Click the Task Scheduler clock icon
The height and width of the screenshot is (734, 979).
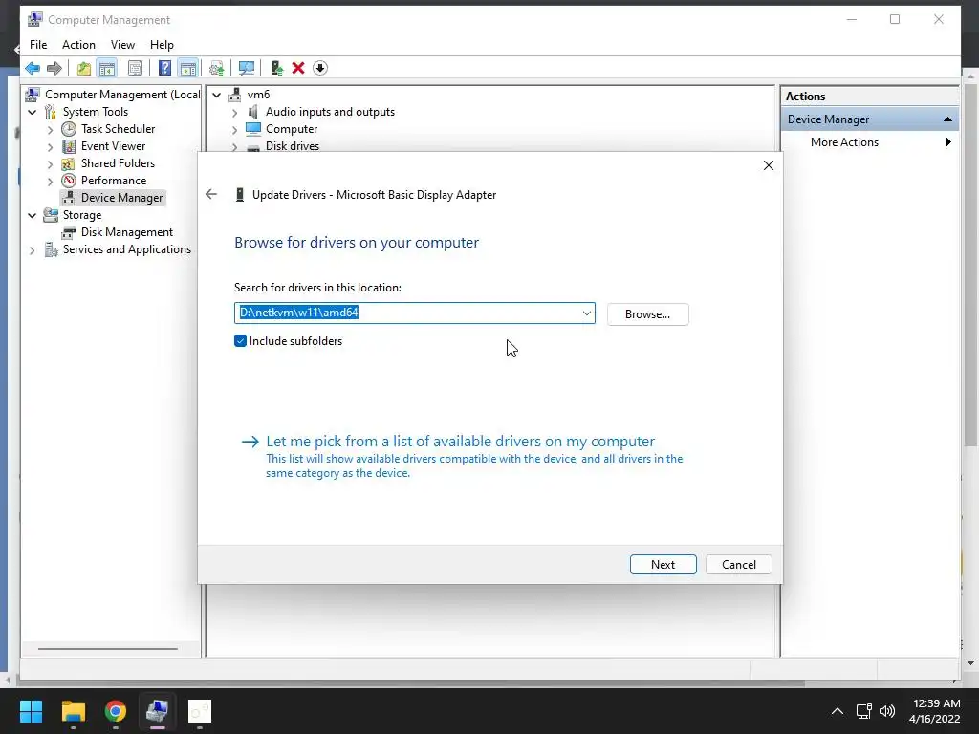point(69,129)
